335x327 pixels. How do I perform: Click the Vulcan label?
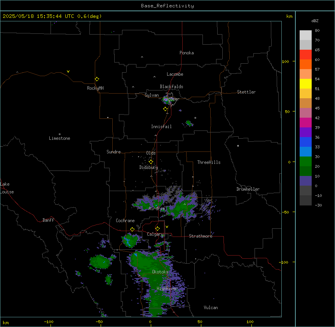[211, 308]
